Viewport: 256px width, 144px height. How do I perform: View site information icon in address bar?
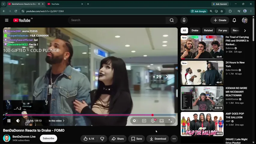(x=23, y=11)
